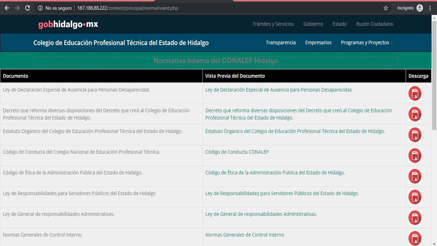Viewport: 437px width, 246px height.
Task: Preview Normas Generales de Control Interno link
Action: pos(245,235)
